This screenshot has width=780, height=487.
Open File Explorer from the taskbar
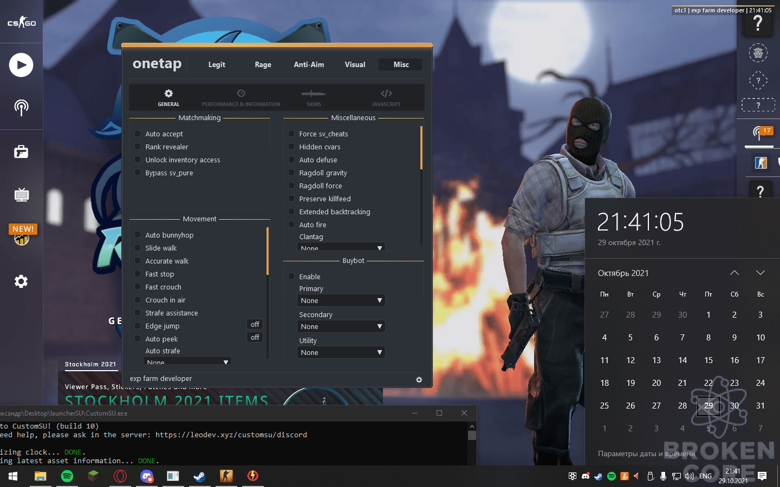click(41, 476)
